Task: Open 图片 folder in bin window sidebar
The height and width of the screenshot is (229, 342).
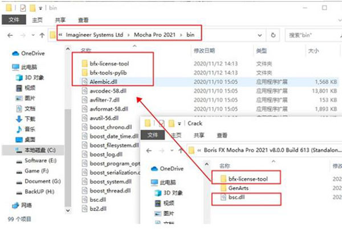Action: (26, 98)
